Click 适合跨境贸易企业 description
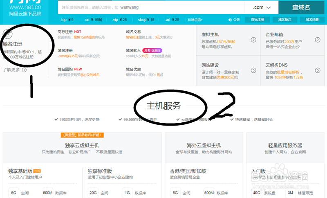 185,177
